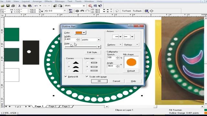Click the Open file toolbar icon
Viewport: 207px width, 116px height.
pyautogui.click(x=3, y=6)
